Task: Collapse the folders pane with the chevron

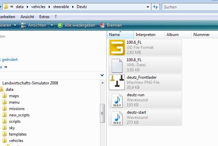Action: [x=102, y=75]
